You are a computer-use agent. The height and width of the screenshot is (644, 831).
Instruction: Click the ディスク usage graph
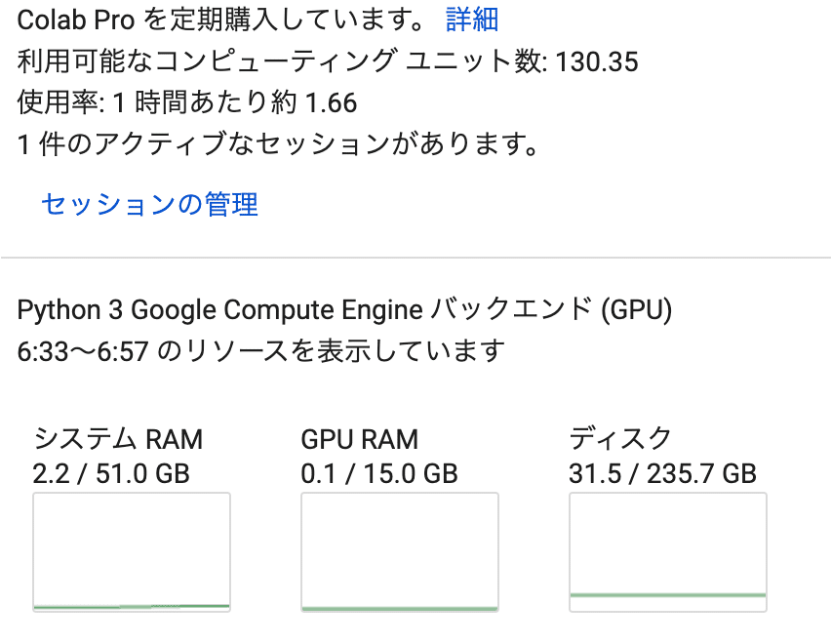(x=668, y=551)
